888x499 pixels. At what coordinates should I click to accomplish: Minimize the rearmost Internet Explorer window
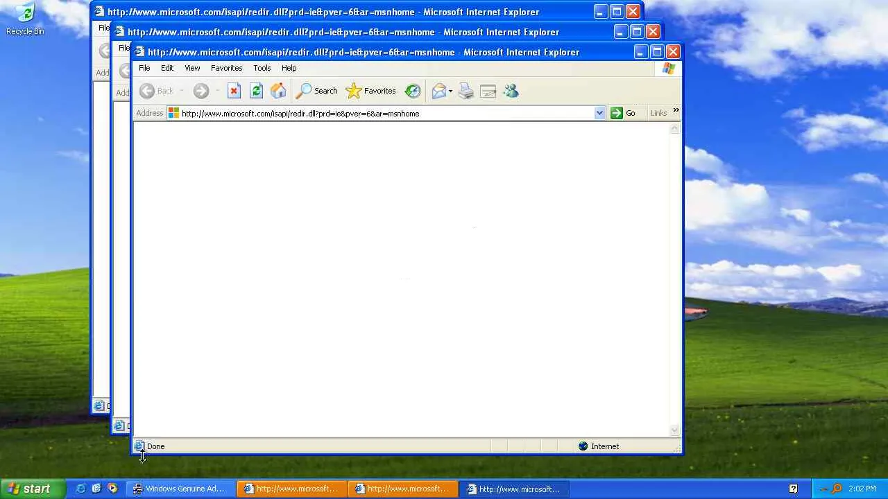[601, 12]
